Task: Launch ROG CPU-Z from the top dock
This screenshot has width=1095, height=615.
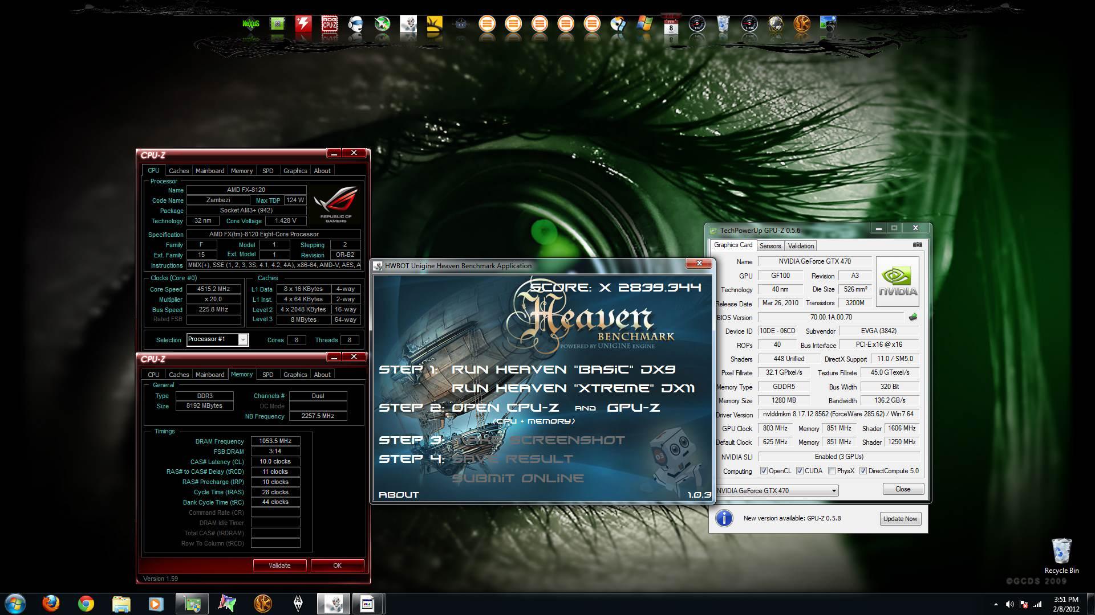Action: point(329,24)
